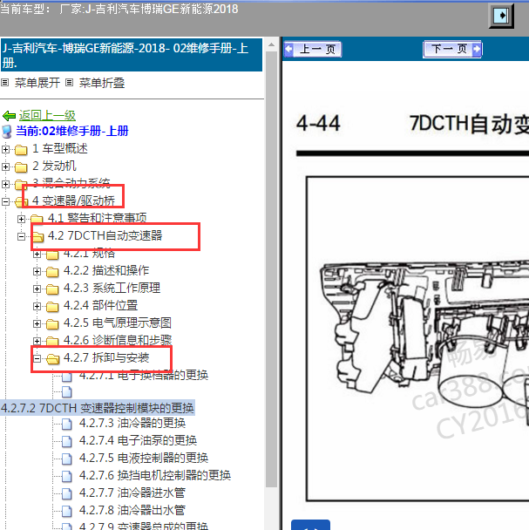Viewport: 529px width, 530px height.
Task: Open 4.2.5 电气原理示意图 section
Action: coord(118,323)
